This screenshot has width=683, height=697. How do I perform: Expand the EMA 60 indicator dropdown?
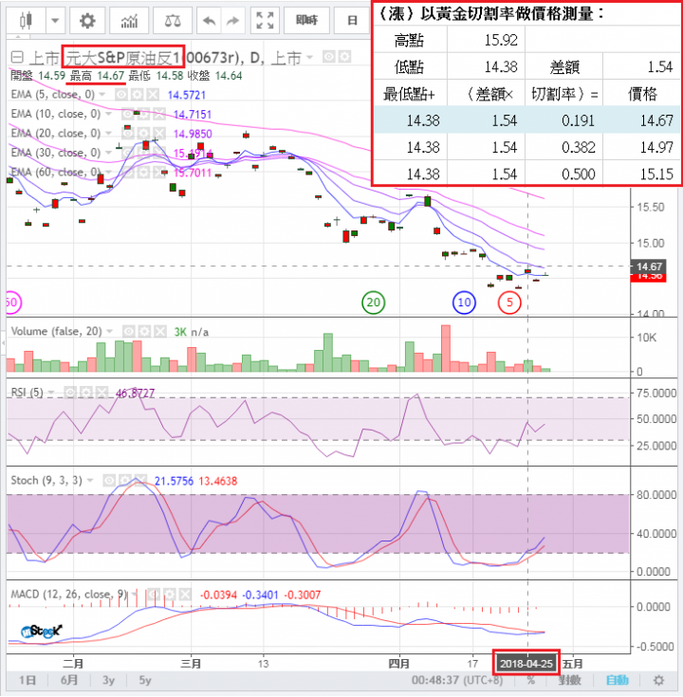(108, 172)
